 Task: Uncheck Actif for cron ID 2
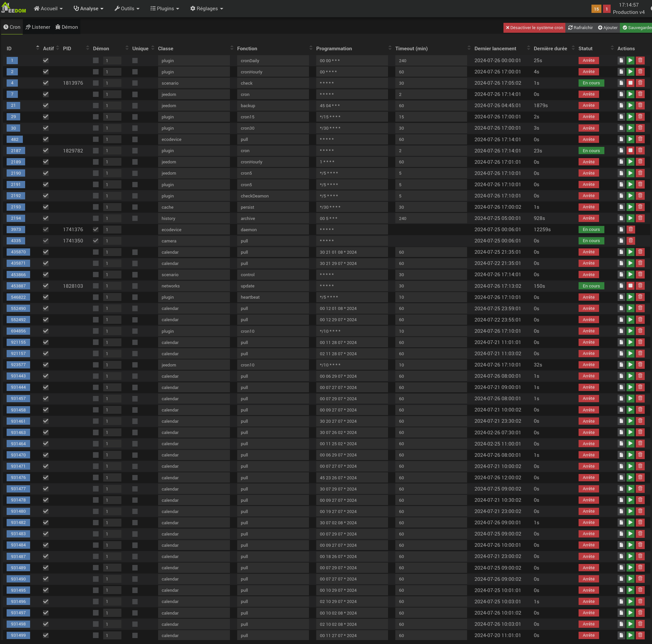pyautogui.click(x=46, y=72)
